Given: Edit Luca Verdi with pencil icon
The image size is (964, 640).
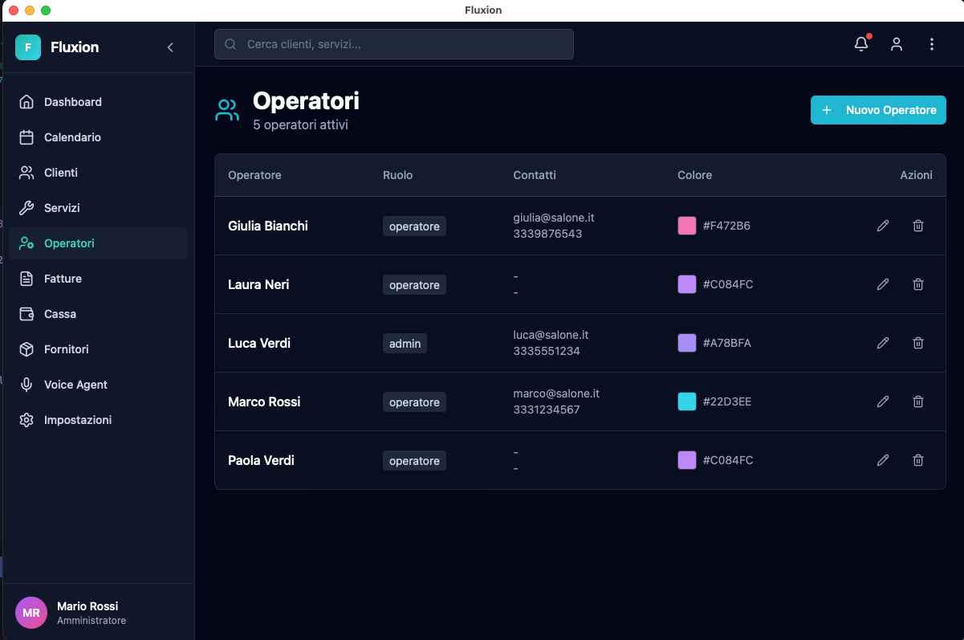Looking at the screenshot, I should click(883, 343).
